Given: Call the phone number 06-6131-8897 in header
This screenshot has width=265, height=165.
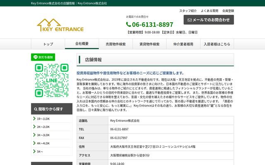Looking at the screenshot, I should (x=152, y=25).
